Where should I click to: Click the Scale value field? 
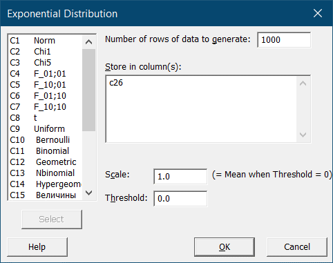[x=180, y=177]
